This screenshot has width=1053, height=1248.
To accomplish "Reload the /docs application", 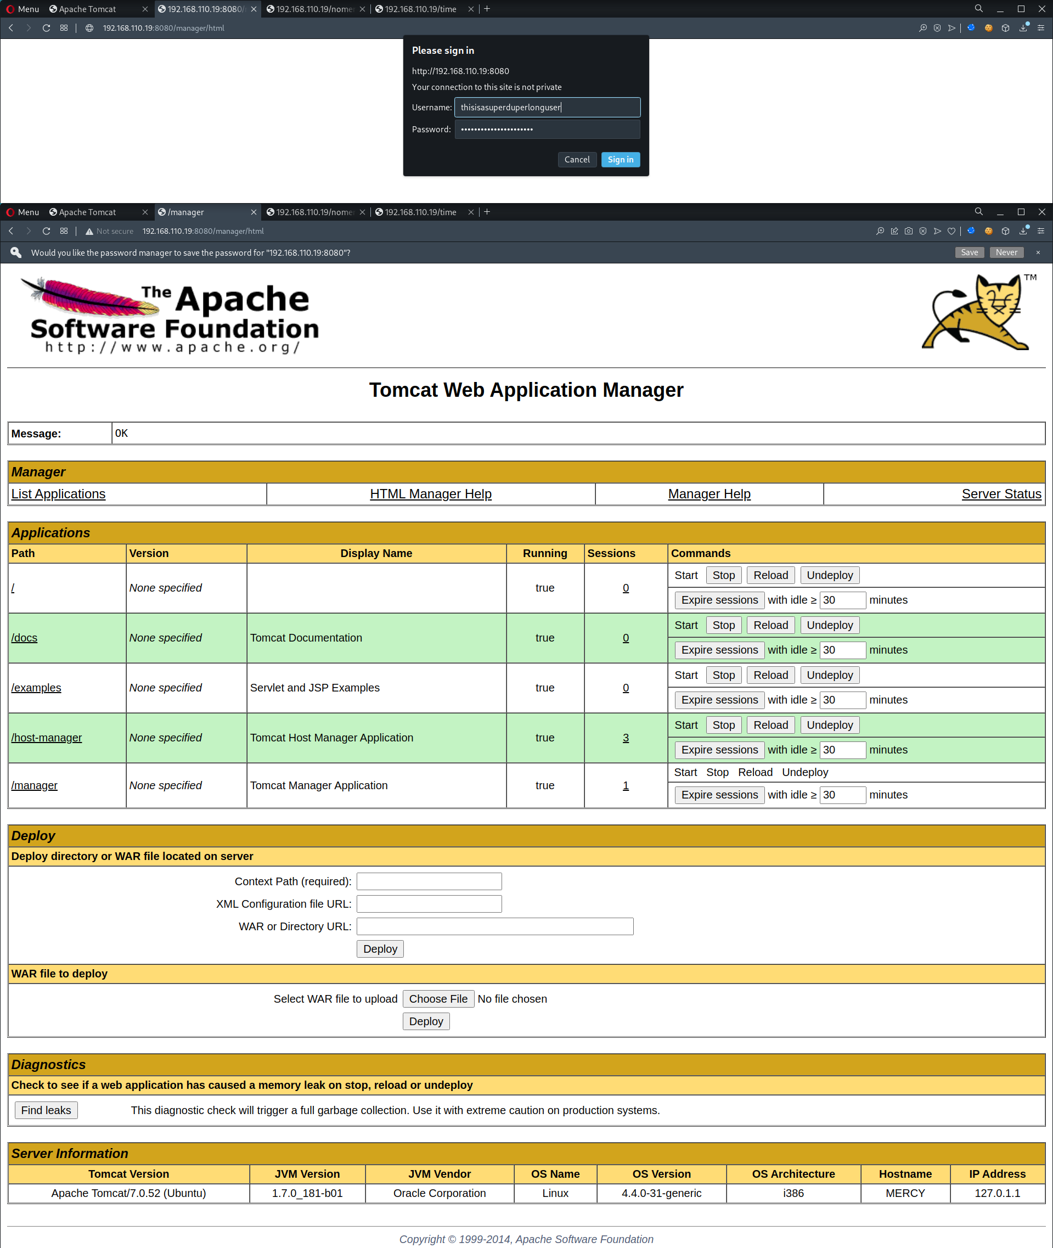I will (770, 625).
